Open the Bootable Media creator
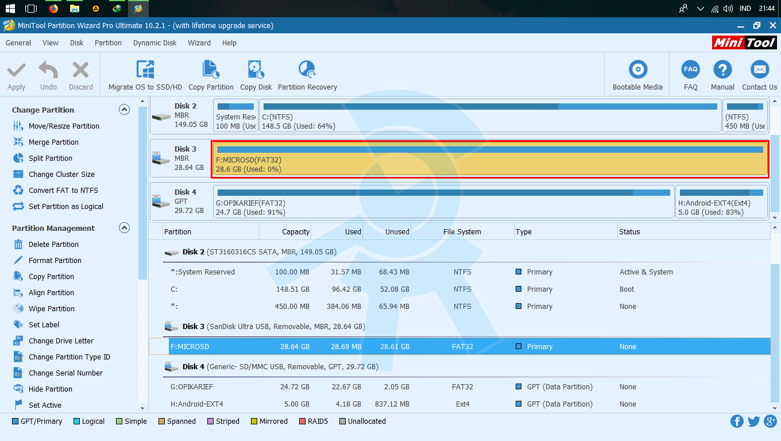 pyautogui.click(x=637, y=74)
